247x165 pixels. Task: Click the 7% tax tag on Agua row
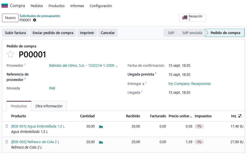pos(199,126)
